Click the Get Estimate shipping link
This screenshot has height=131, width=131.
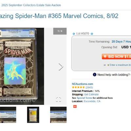coord(91,94)
